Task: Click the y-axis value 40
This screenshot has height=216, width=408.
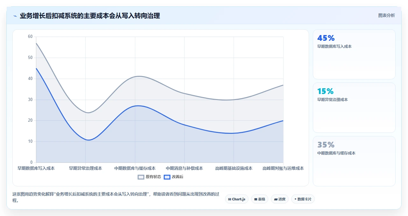Action: click(30, 79)
